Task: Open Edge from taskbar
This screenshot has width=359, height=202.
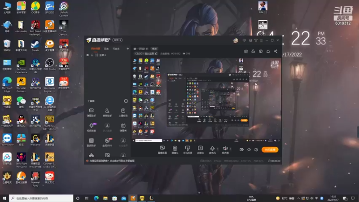Action: pyautogui.click(x=96, y=198)
